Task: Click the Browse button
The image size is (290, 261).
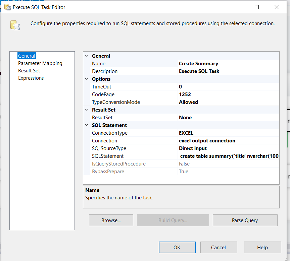Action: coord(111,220)
